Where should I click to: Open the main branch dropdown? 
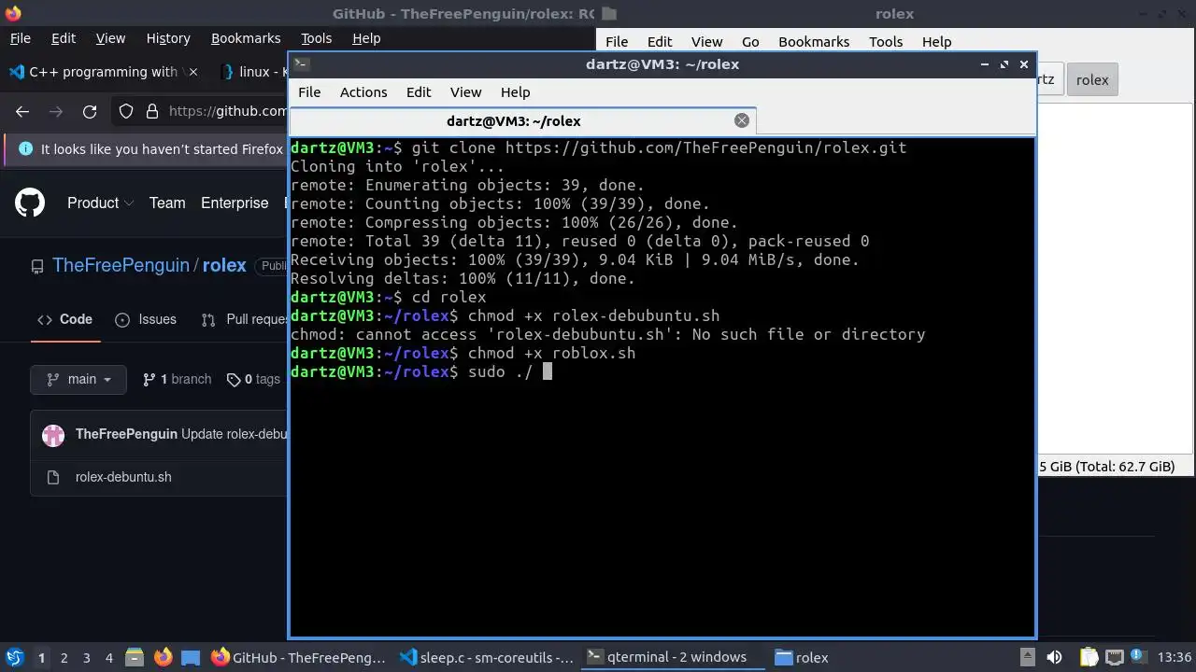tap(78, 379)
